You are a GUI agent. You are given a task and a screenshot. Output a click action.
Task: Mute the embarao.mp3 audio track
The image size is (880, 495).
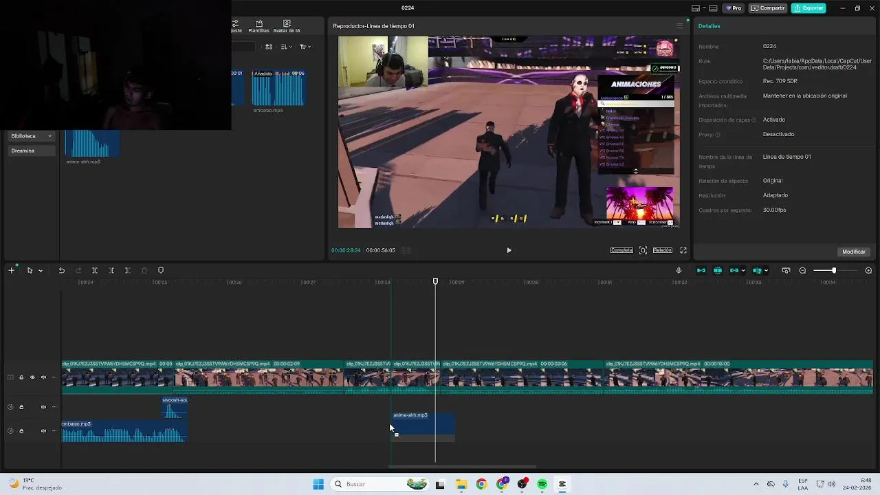click(x=43, y=431)
